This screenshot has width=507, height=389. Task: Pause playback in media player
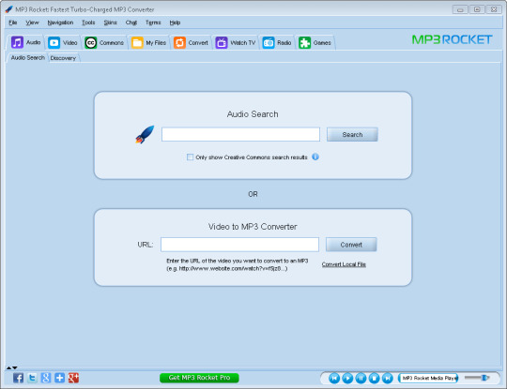[361, 378]
